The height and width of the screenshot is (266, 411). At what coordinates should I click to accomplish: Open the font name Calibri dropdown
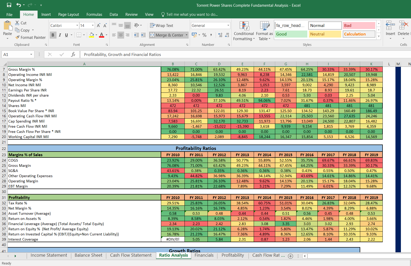(x=77, y=25)
